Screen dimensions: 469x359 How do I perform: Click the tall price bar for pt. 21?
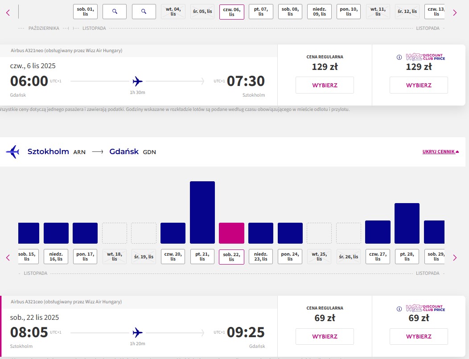pos(202,212)
